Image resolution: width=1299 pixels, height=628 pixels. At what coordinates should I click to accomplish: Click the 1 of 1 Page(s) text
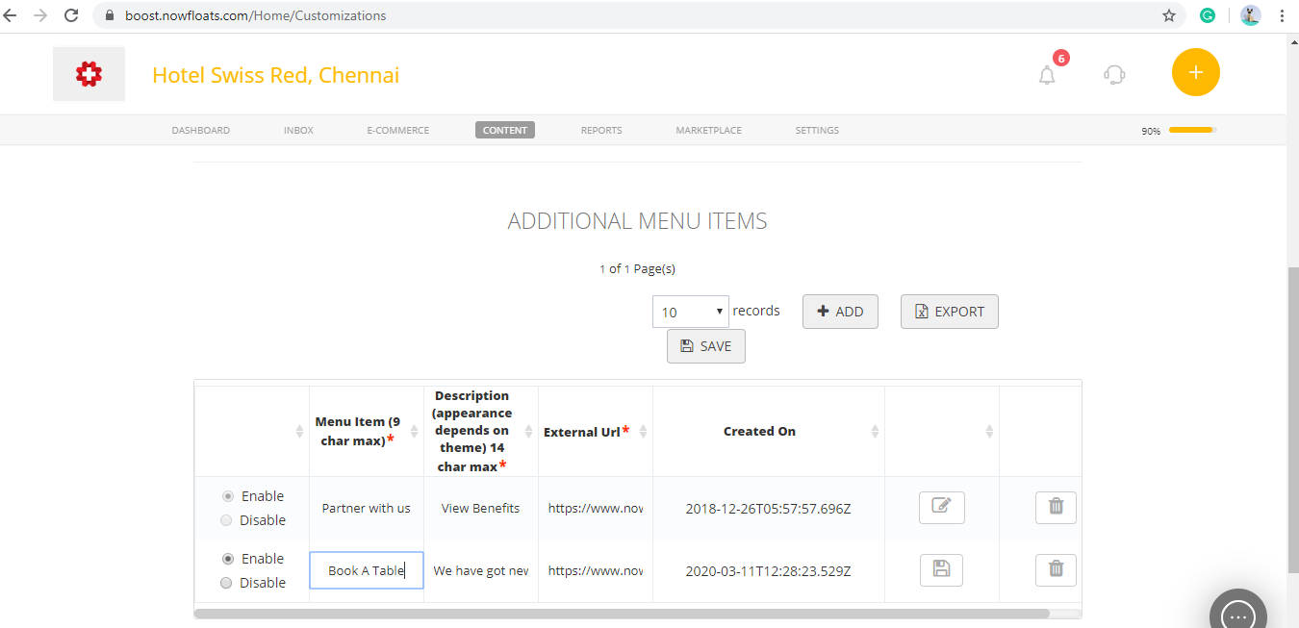(x=637, y=269)
